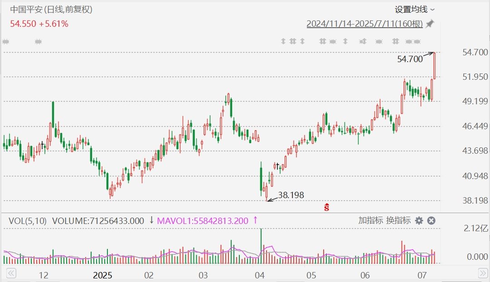Click 加指标 to add an indicator
The image size is (490, 282).
pyautogui.click(x=371, y=220)
